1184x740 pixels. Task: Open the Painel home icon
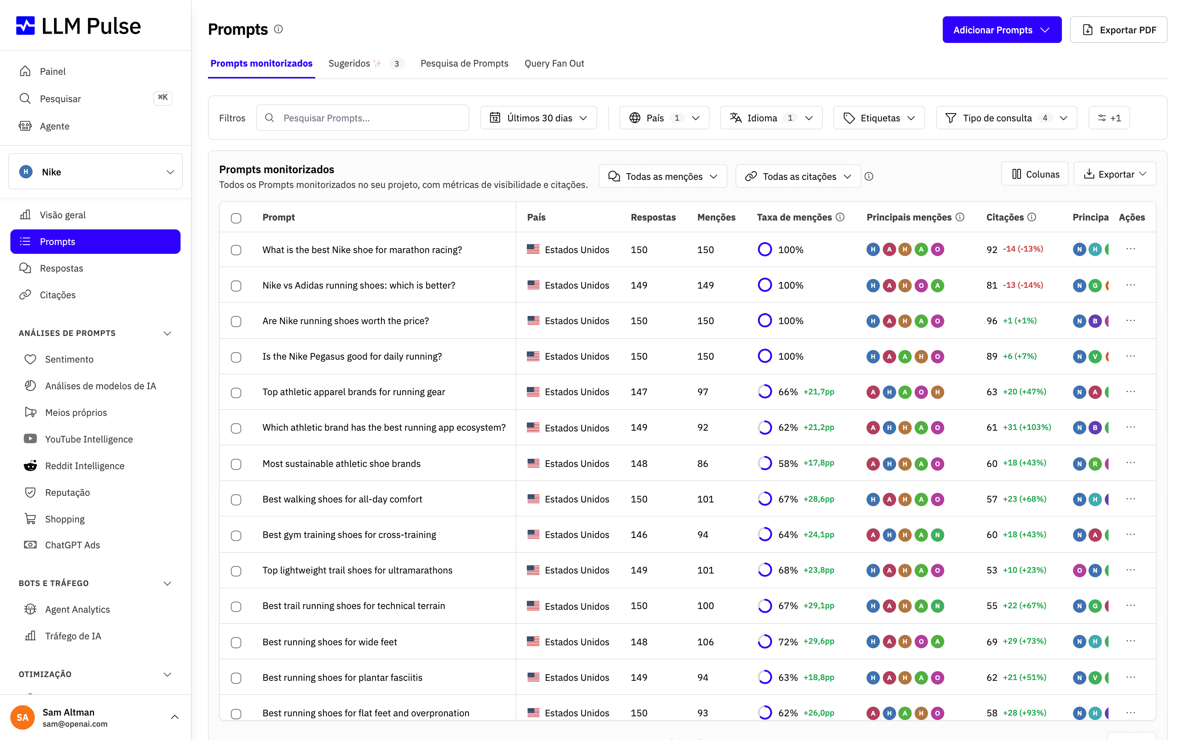pos(26,71)
